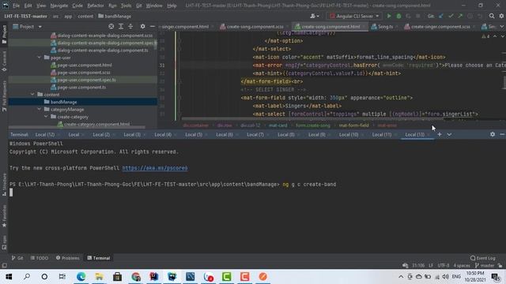This screenshot has height=284, width=506.
Task: Open terminal settings gear icon
Action: tap(493, 134)
